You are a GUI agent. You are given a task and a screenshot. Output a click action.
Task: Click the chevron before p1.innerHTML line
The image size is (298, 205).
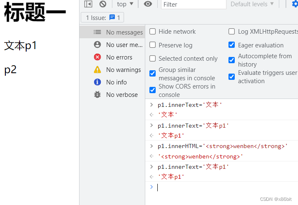[151, 146]
